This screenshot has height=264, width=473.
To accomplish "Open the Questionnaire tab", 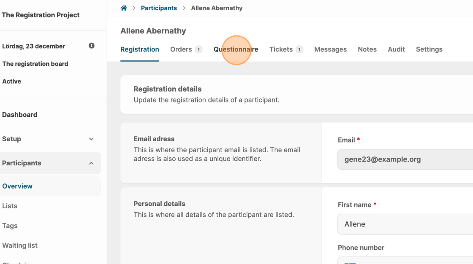I will click(236, 49).
